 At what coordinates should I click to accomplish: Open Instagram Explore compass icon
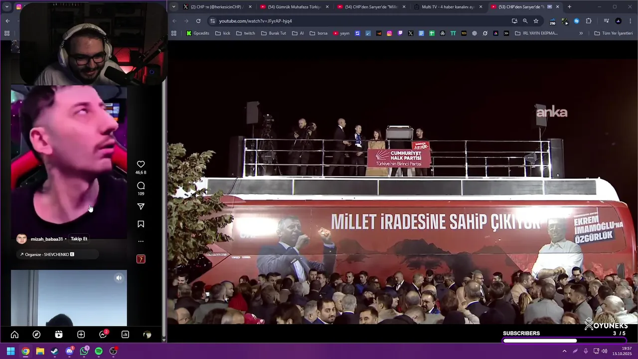(36, 335)
